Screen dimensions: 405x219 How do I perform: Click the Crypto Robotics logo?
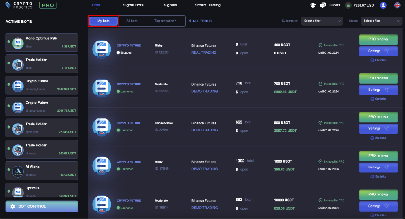tap(19, 5)
